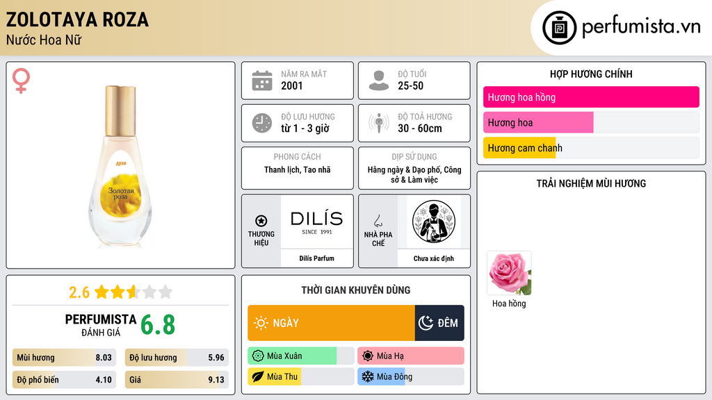712x400 pixels.
Task: Click the Mùi hương 8.03 score bar
Action: click(64, 358)
